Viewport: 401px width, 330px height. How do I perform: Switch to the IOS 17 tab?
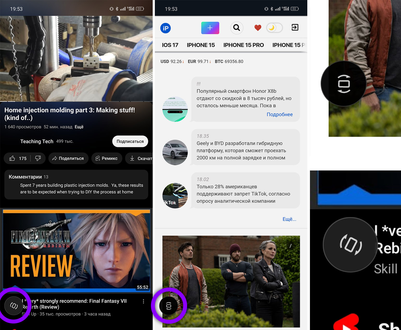[x=170, y=45]
